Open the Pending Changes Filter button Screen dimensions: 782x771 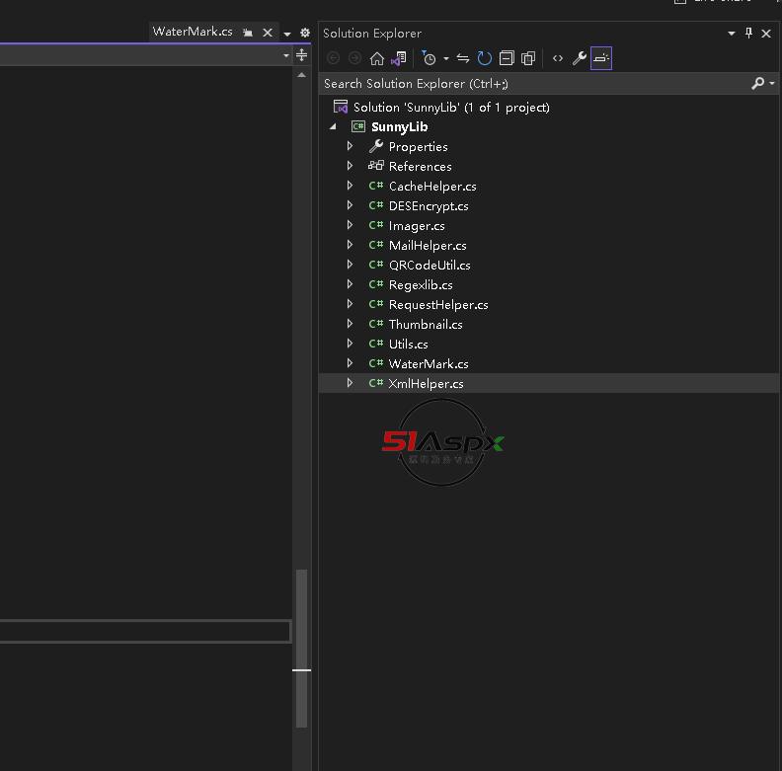[x=429, y=58]
